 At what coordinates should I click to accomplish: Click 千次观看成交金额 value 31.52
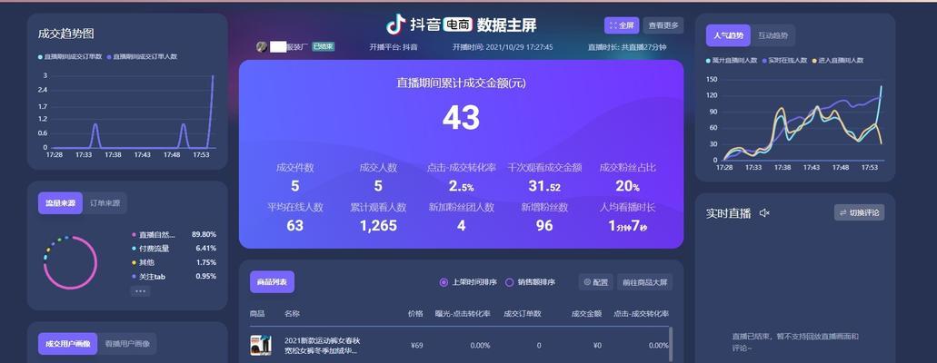click(x=544, y=186)
